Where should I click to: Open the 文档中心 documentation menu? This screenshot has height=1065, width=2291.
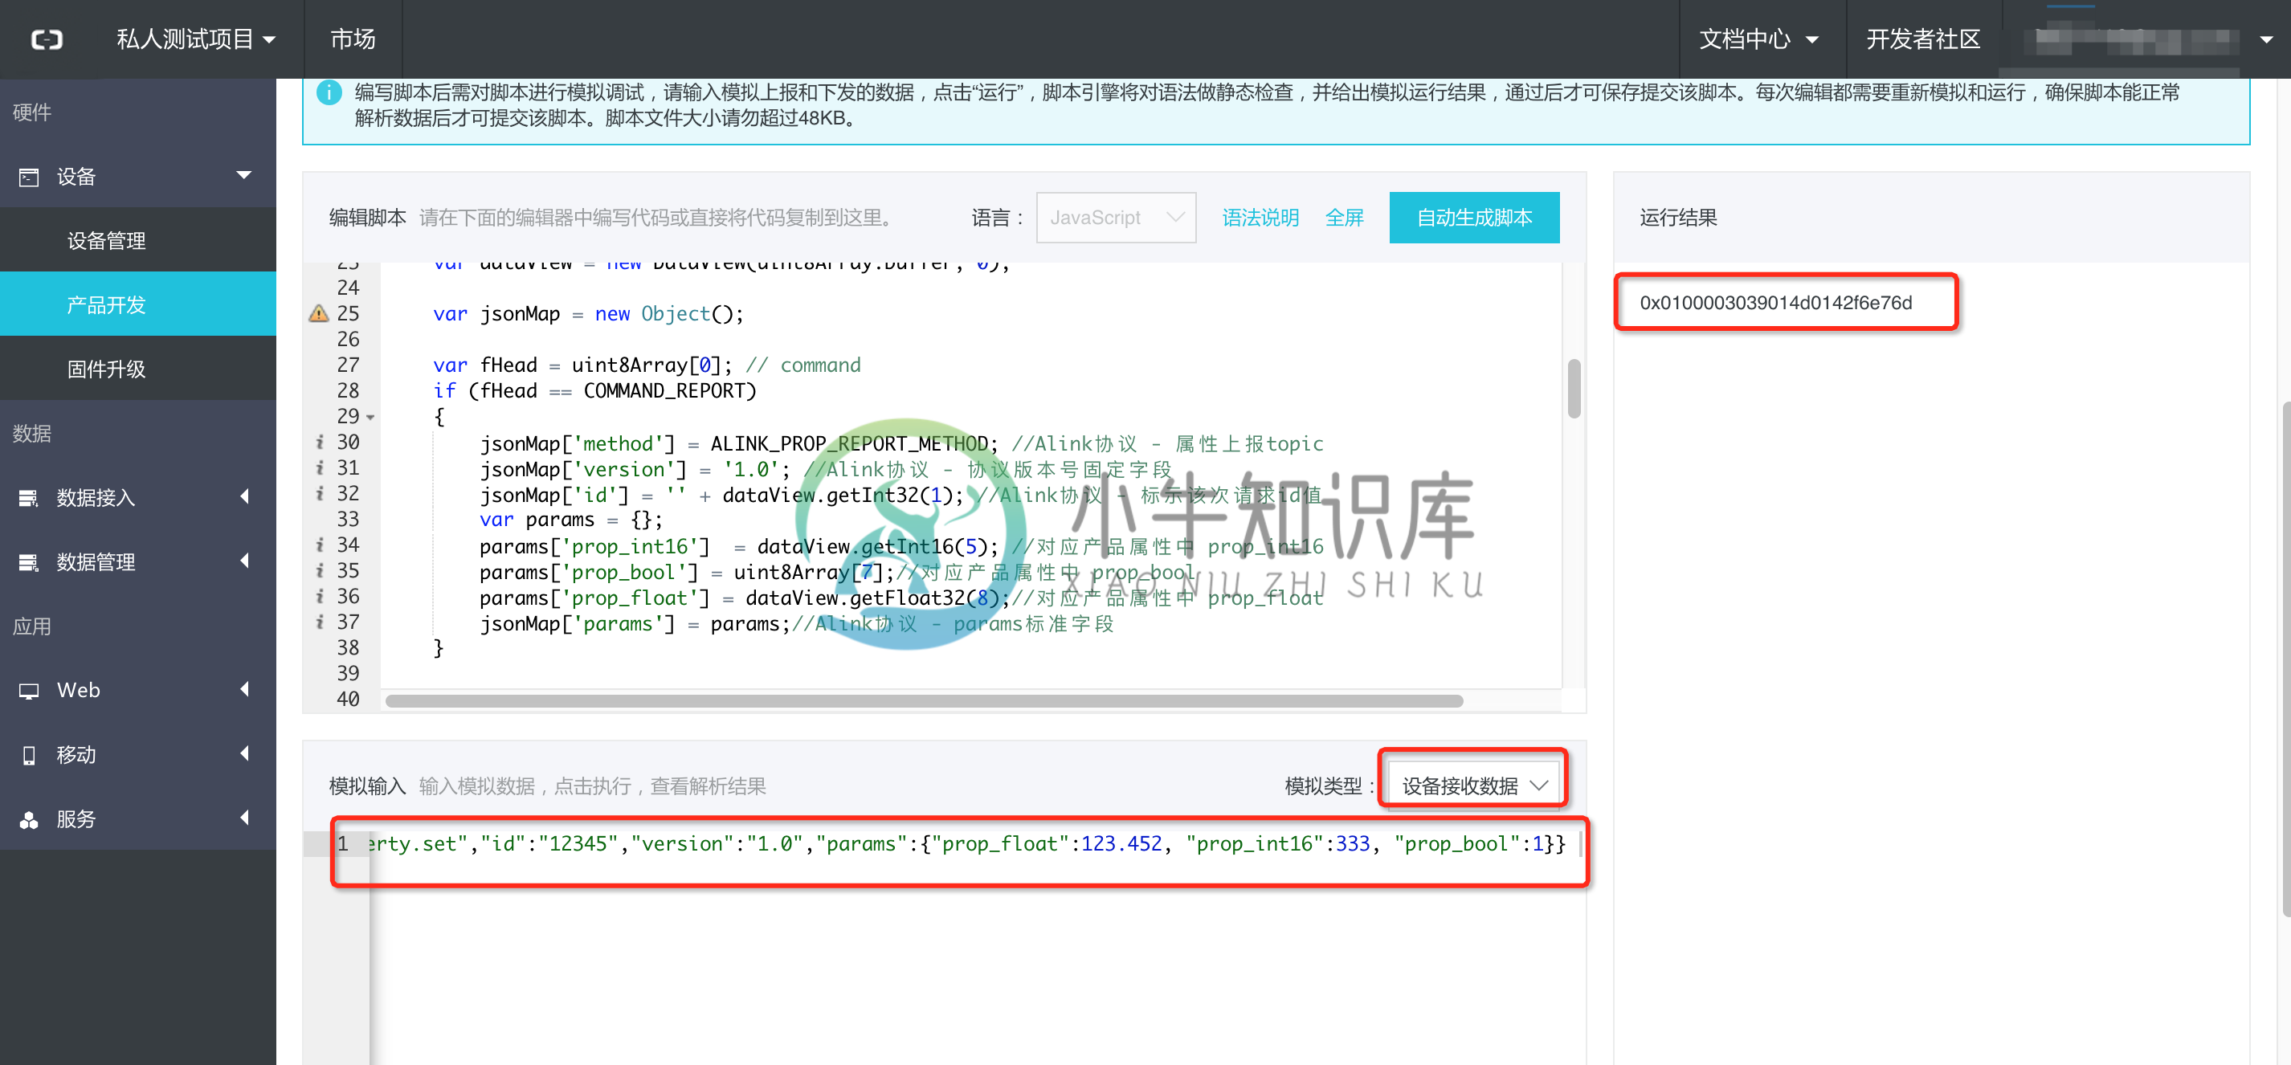1758,39
